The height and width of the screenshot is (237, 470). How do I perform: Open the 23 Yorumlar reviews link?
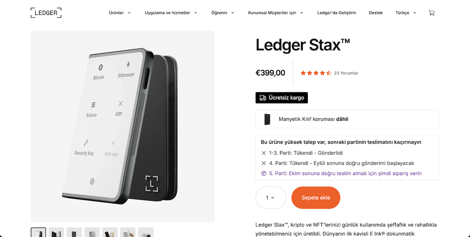[346, 73]
